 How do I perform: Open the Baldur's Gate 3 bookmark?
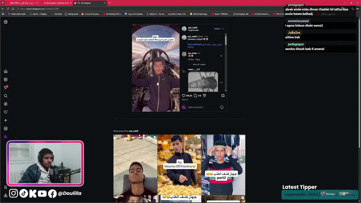point(177,14)
